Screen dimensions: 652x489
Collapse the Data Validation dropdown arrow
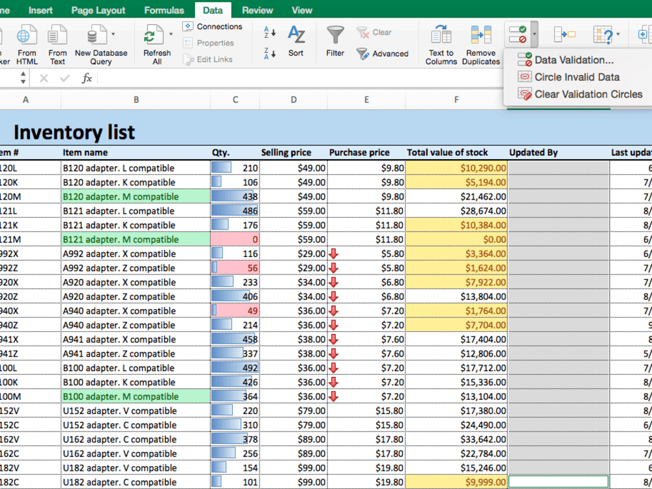535,34
